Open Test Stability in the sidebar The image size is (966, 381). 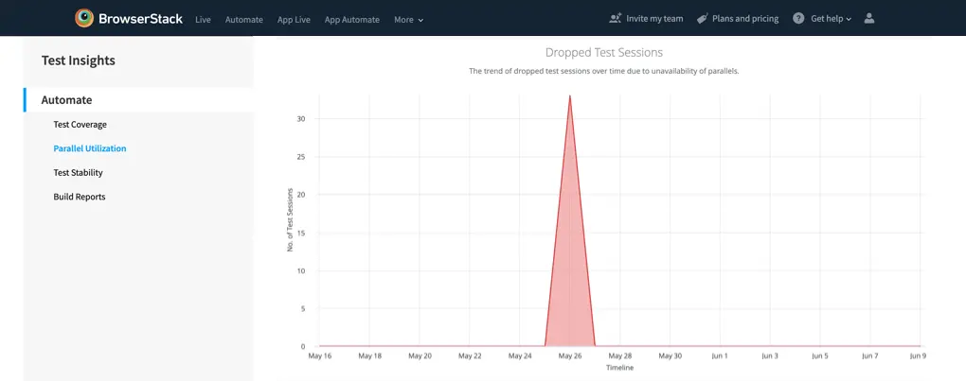[x=78, y=173]
